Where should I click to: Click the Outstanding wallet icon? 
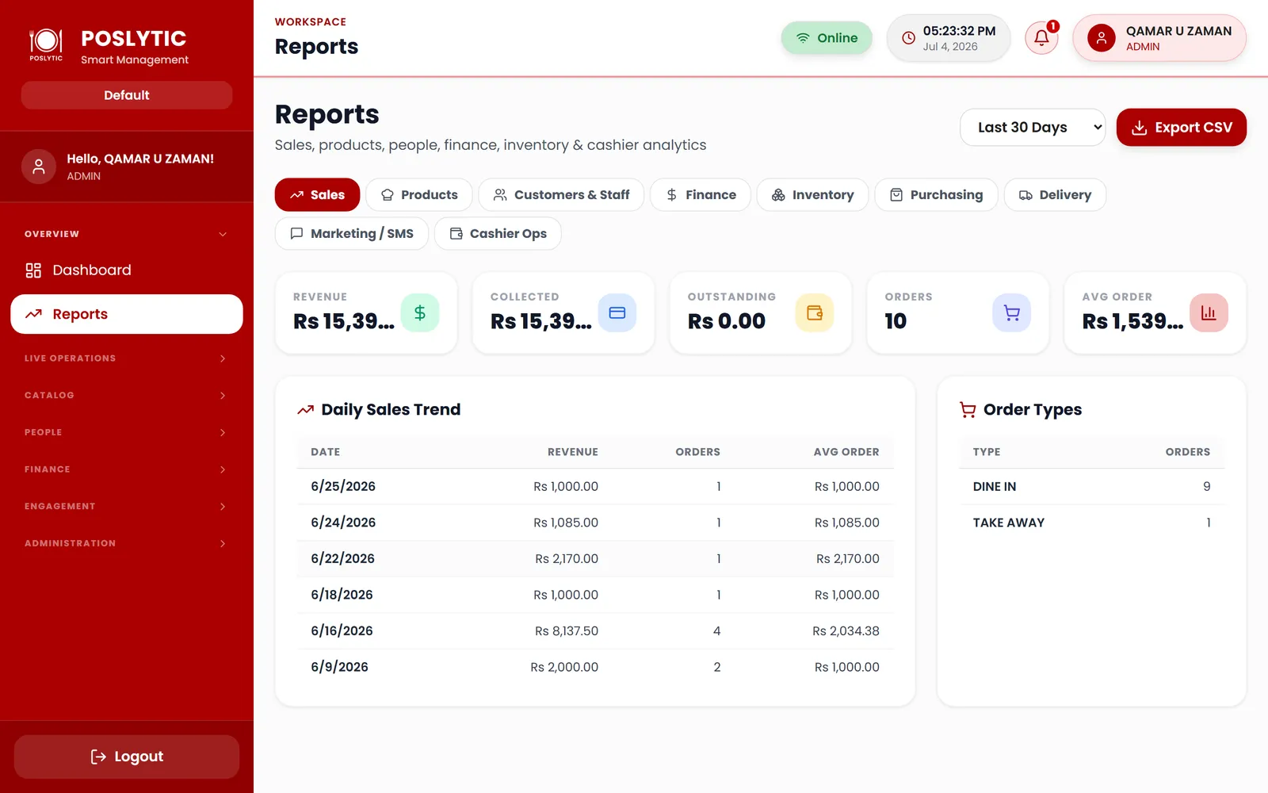click(815, 312)
